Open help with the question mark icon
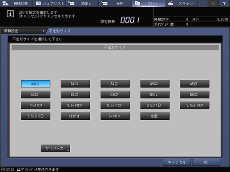The width and height of the screenshot is (230, 172). tap(224, 3)
